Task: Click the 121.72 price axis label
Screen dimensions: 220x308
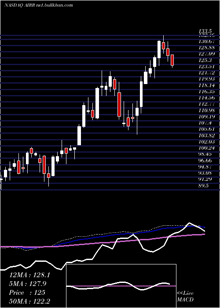Action: pyautogui.click(x=207, y=73)
